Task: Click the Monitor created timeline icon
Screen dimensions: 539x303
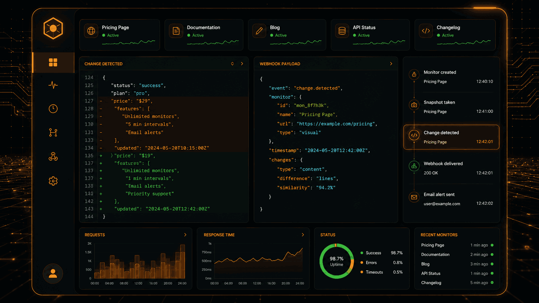Action: tap(414, 75)
